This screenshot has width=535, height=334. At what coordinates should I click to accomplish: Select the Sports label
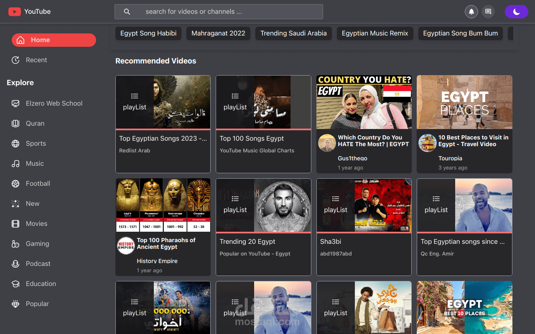(x=36, y=144)
